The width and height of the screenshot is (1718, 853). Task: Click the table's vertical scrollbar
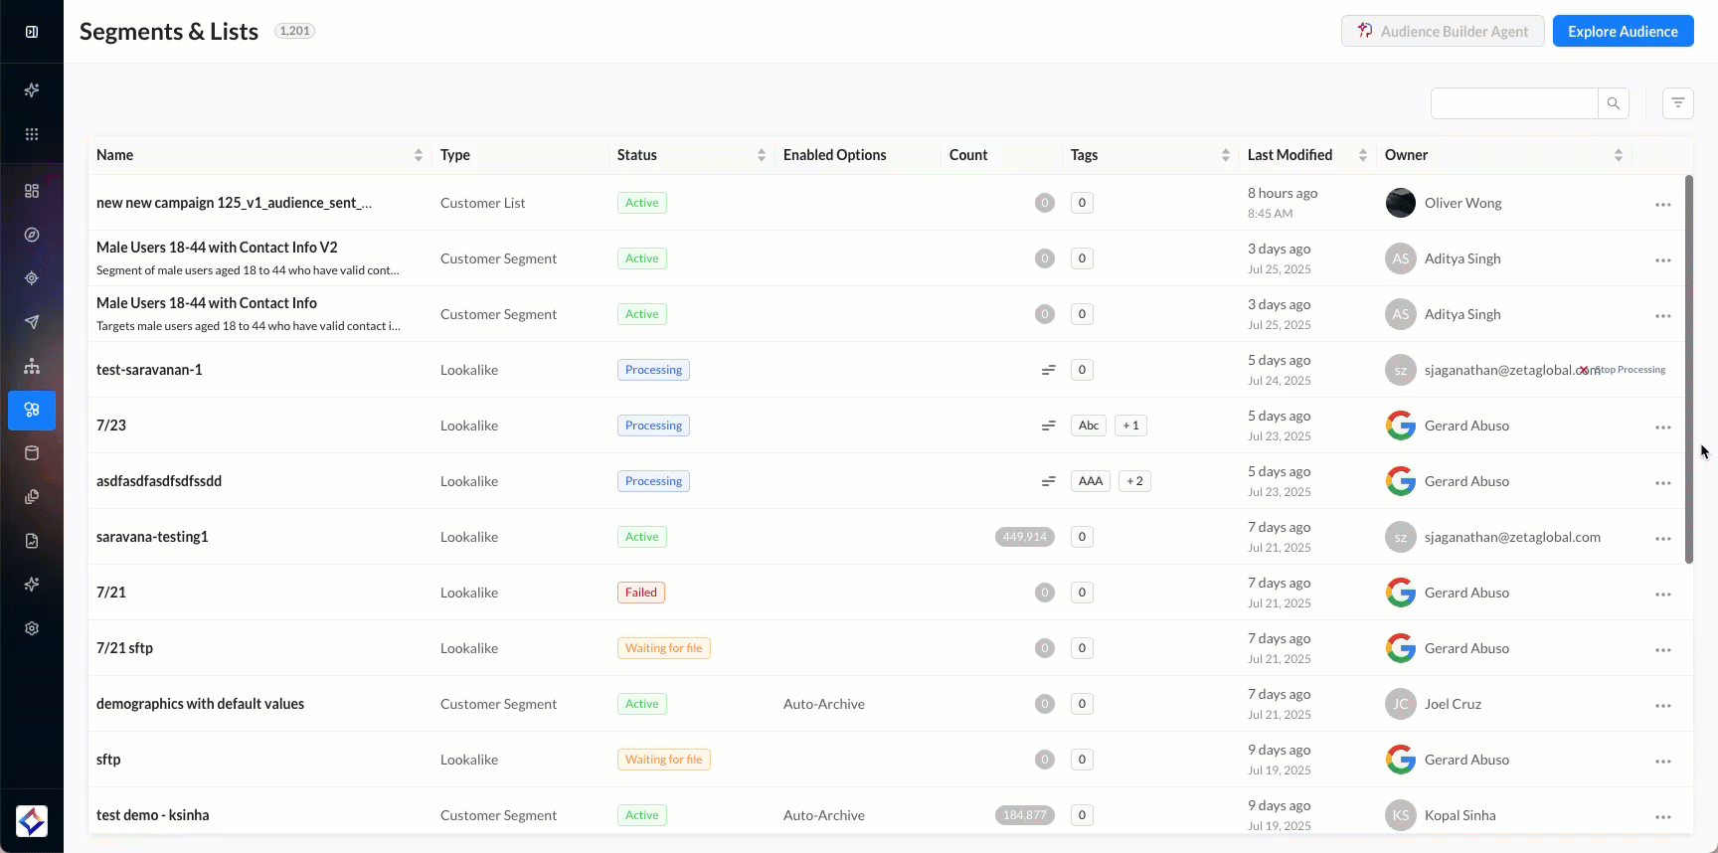click(1688, 370)
